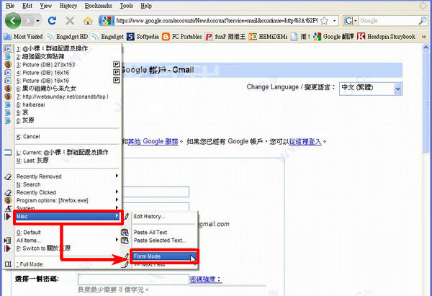This screenshot has height=296, width=432.
Task: Select clip 8: haibaraai
Action: pos(68,104)
